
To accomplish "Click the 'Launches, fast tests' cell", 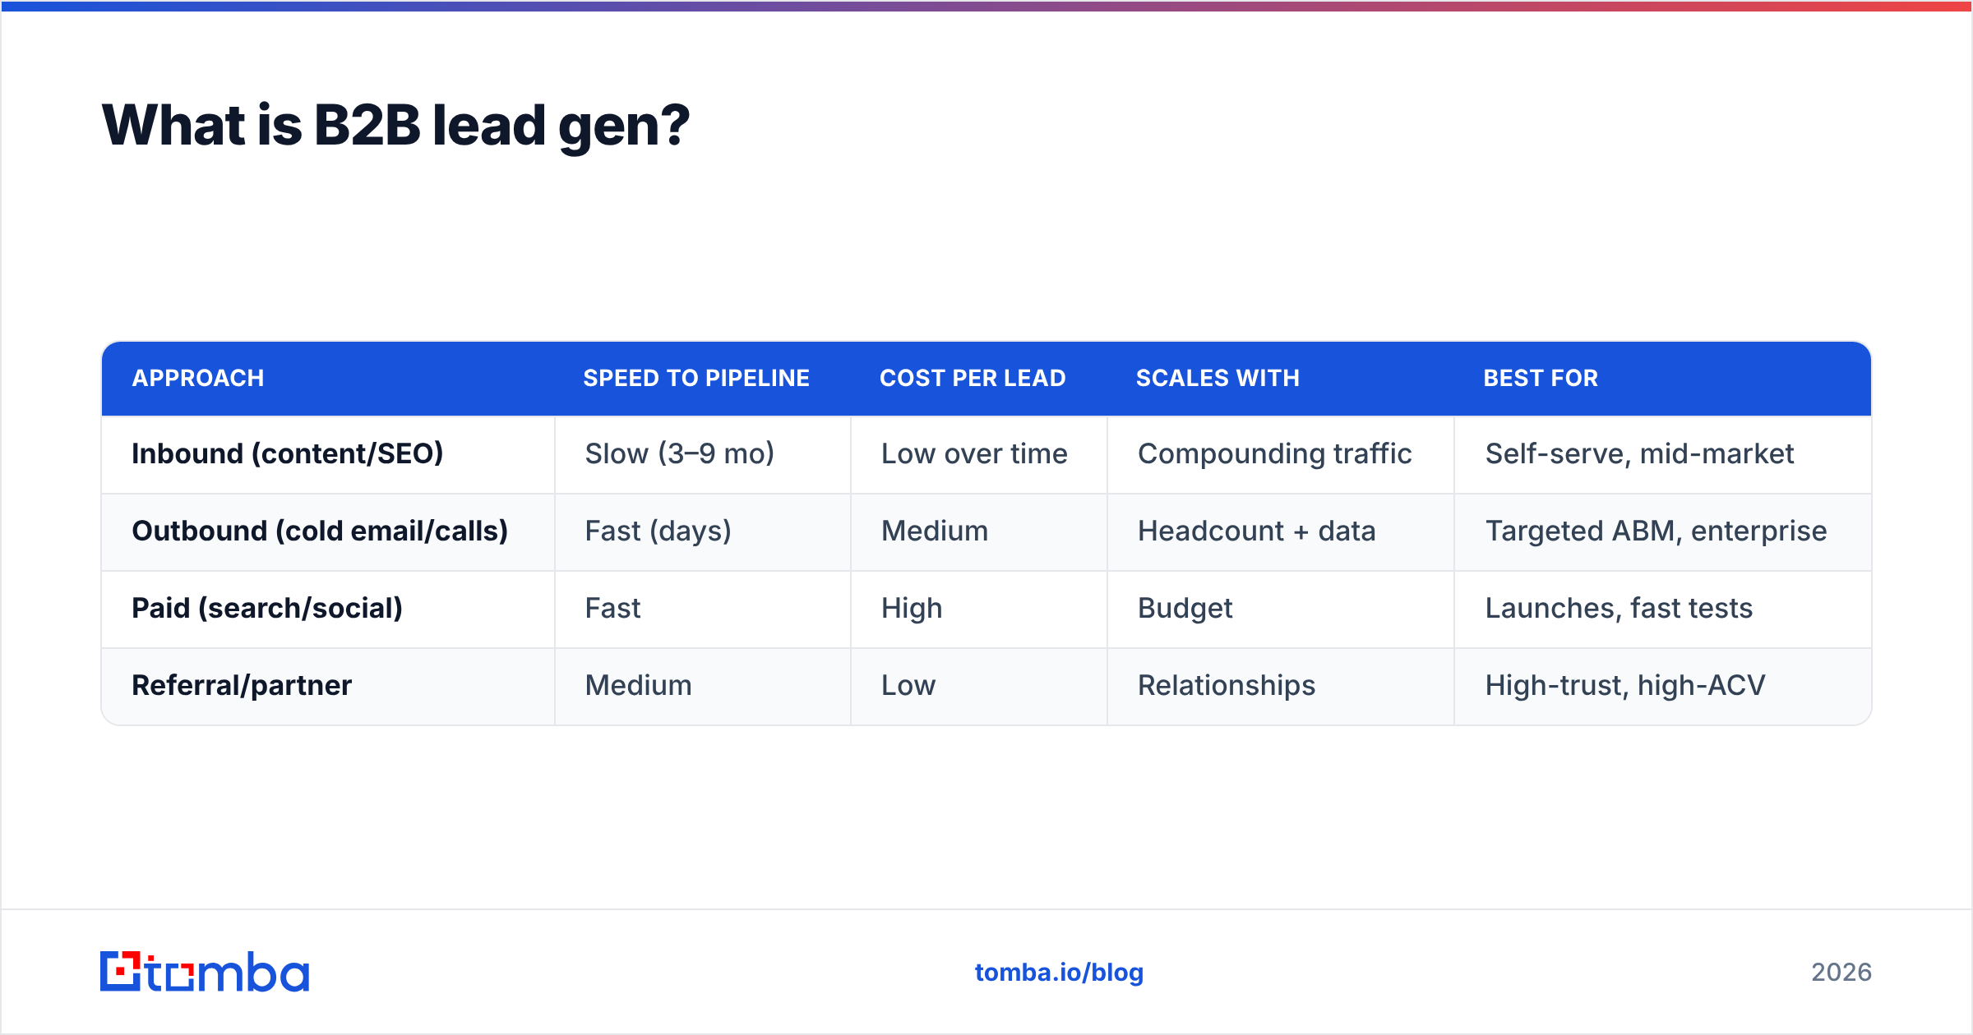I will pos(1662,609).
